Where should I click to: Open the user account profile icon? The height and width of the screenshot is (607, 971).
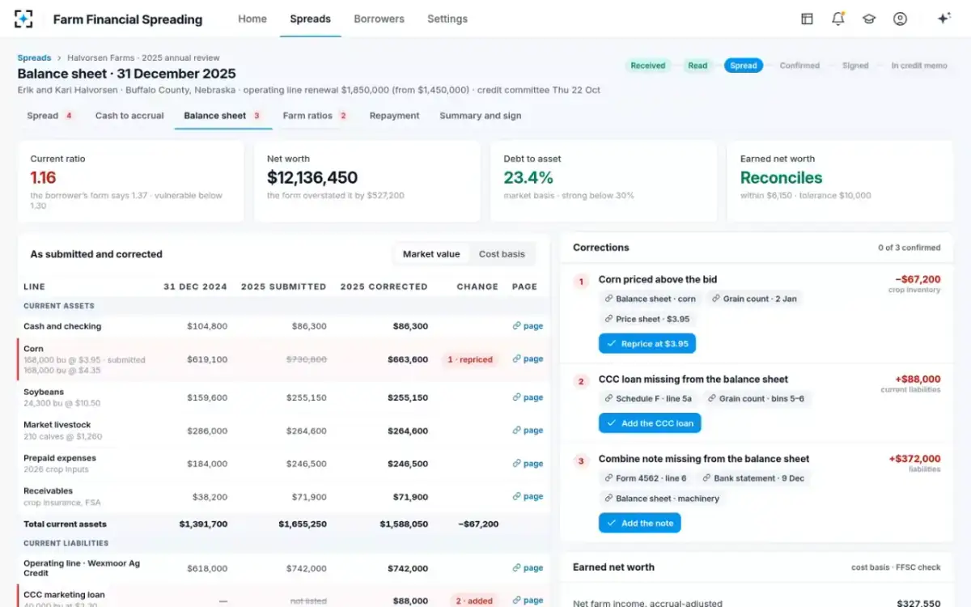tap(900, 19)
